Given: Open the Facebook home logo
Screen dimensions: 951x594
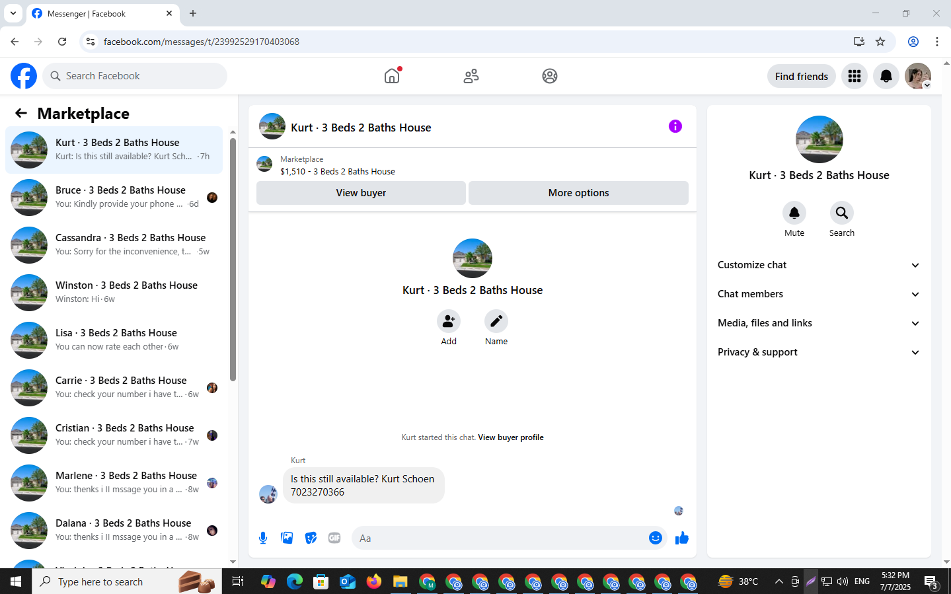Looking at the screenshot, I should pyautogui.click(x=24, y=76).
